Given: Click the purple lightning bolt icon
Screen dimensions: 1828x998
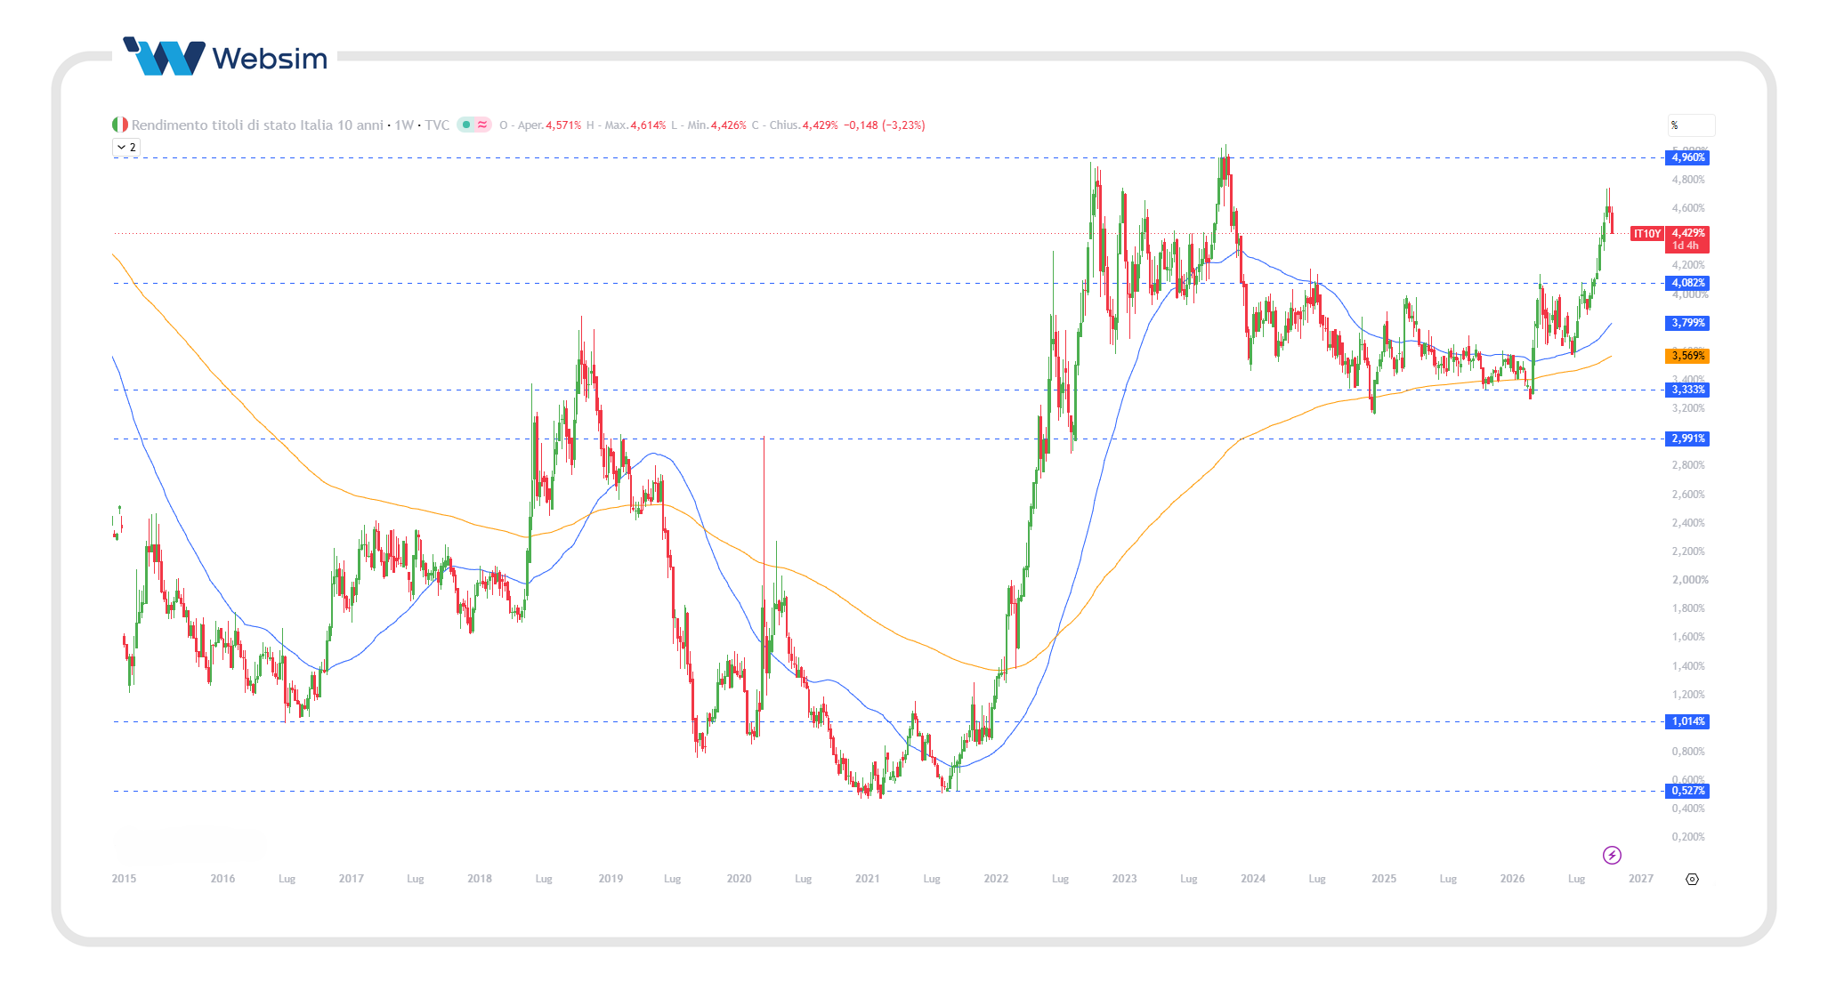Looking at the screenshot, I should [1612, 855].
